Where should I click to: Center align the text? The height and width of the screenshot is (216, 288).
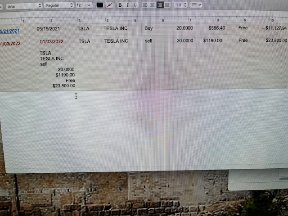[x=152, y=5]
